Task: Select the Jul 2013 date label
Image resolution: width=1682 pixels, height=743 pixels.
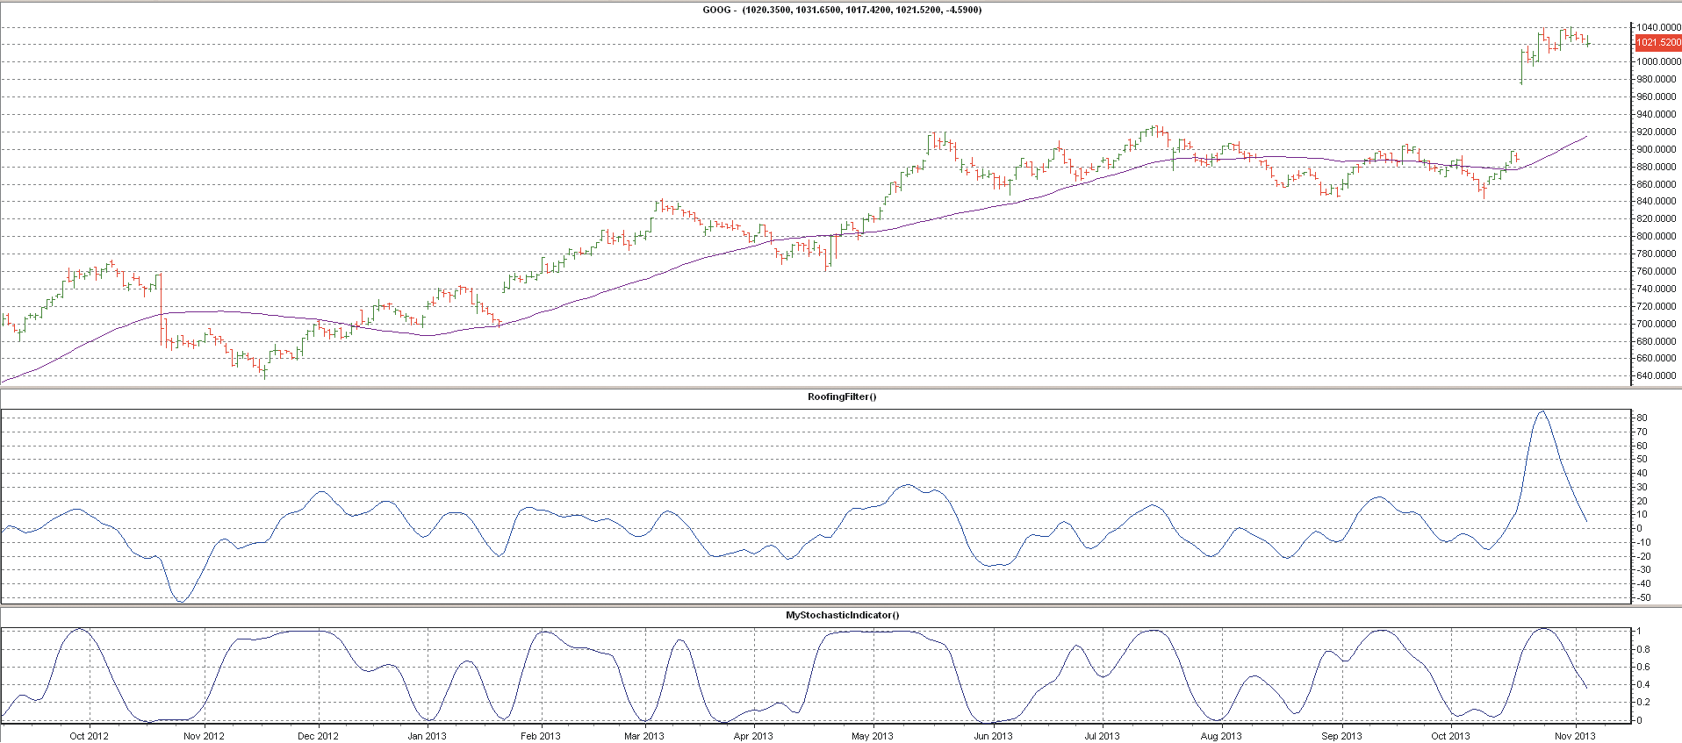Action: point(1102,736)
